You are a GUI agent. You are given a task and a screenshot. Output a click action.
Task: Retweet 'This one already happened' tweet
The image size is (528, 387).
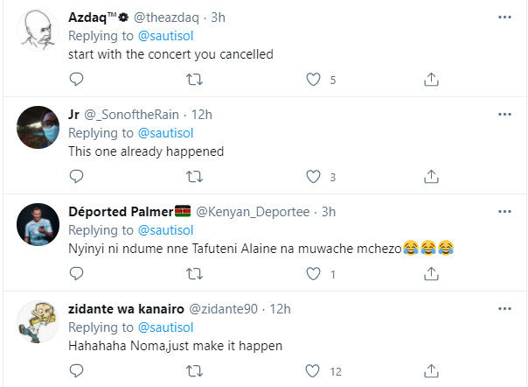pos(195,177)
